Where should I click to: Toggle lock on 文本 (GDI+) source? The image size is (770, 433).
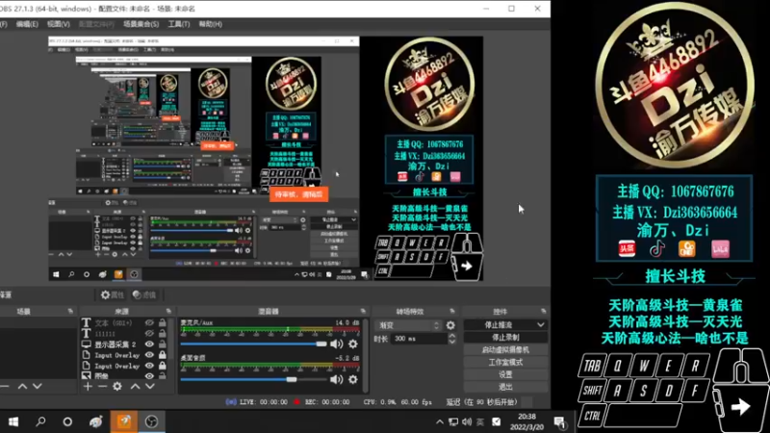pyautogui.click(x=162, y=322)
